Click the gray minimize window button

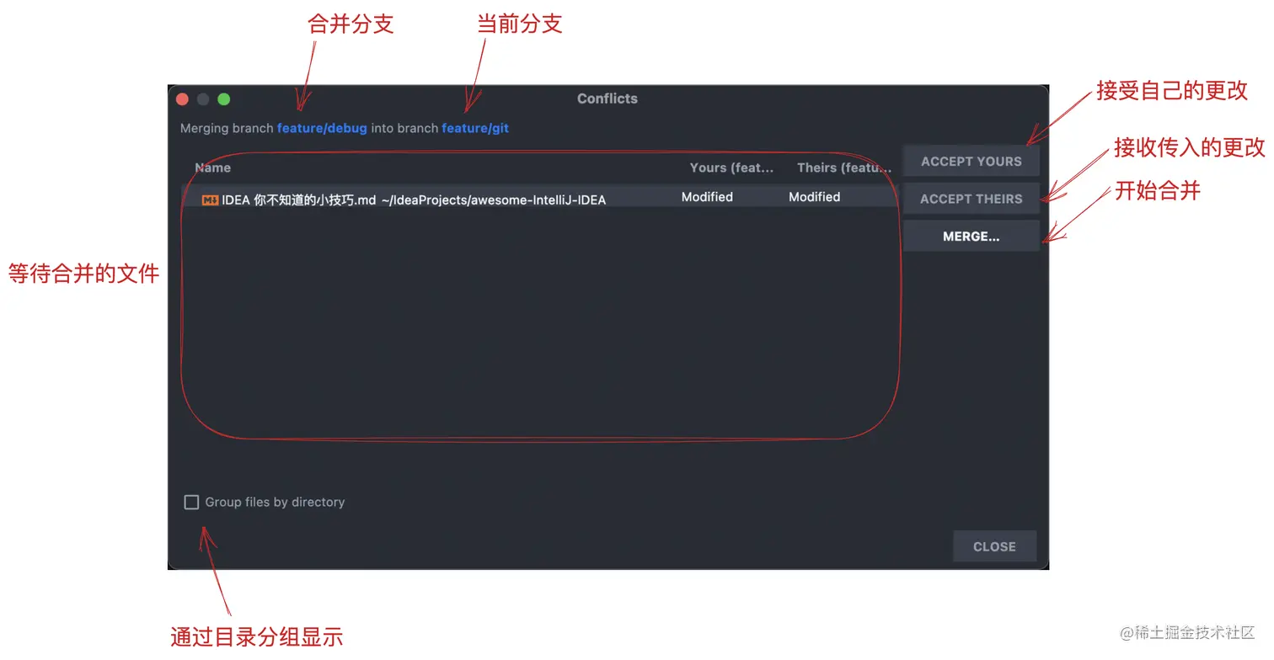[x=203, y=99]
